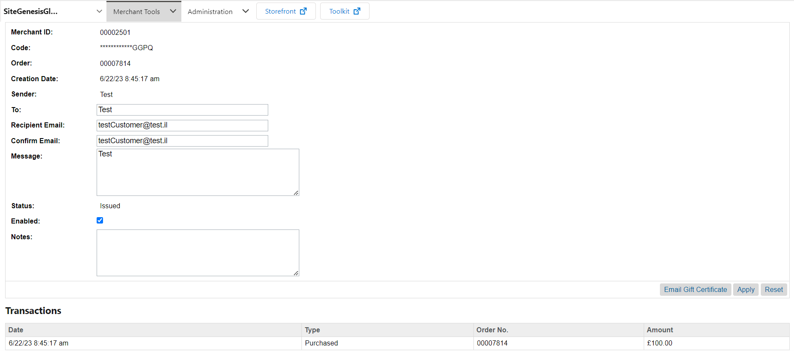Select the Confirm Email input
794x351 pixels.
[x=182, y=141]
